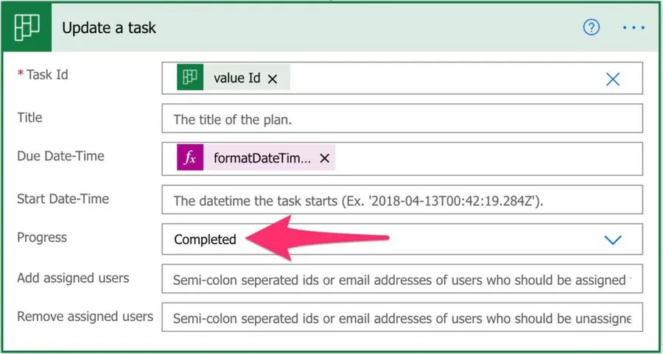Remove the formatDateTime expression token
This screenshot has height=354, width=663.
(324, 158)
